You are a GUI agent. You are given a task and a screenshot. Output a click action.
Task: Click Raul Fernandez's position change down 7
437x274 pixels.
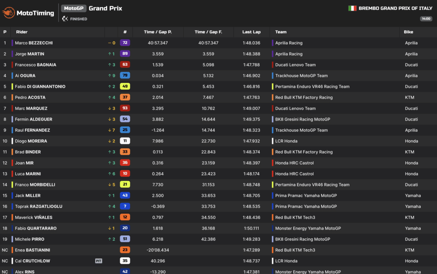pos(111,130)
